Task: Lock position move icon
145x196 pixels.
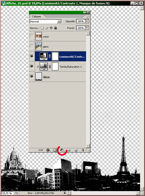Action: click(51, 28)
